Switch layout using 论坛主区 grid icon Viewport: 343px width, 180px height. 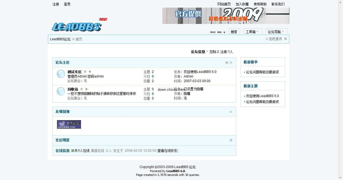[x=227, y=63]
